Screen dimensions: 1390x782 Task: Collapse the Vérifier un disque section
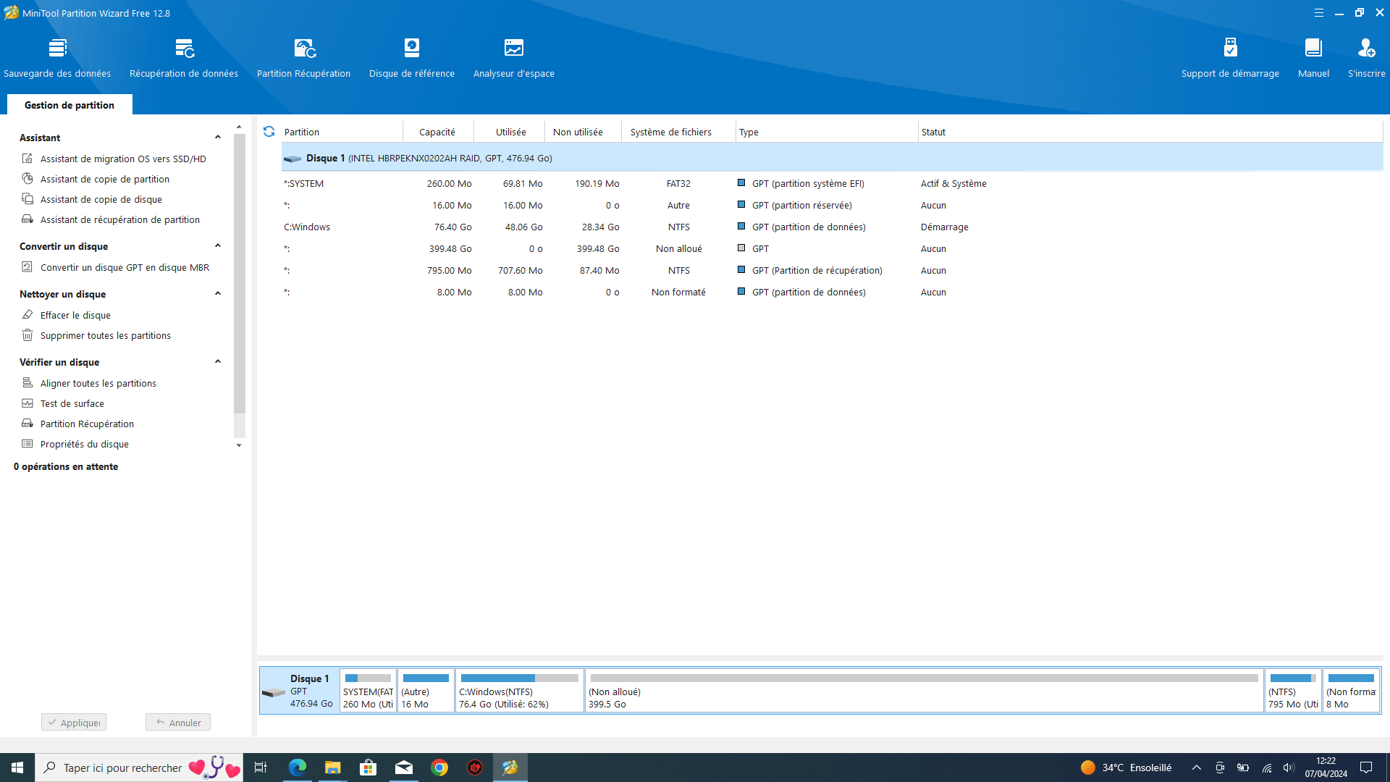[217, 362]
